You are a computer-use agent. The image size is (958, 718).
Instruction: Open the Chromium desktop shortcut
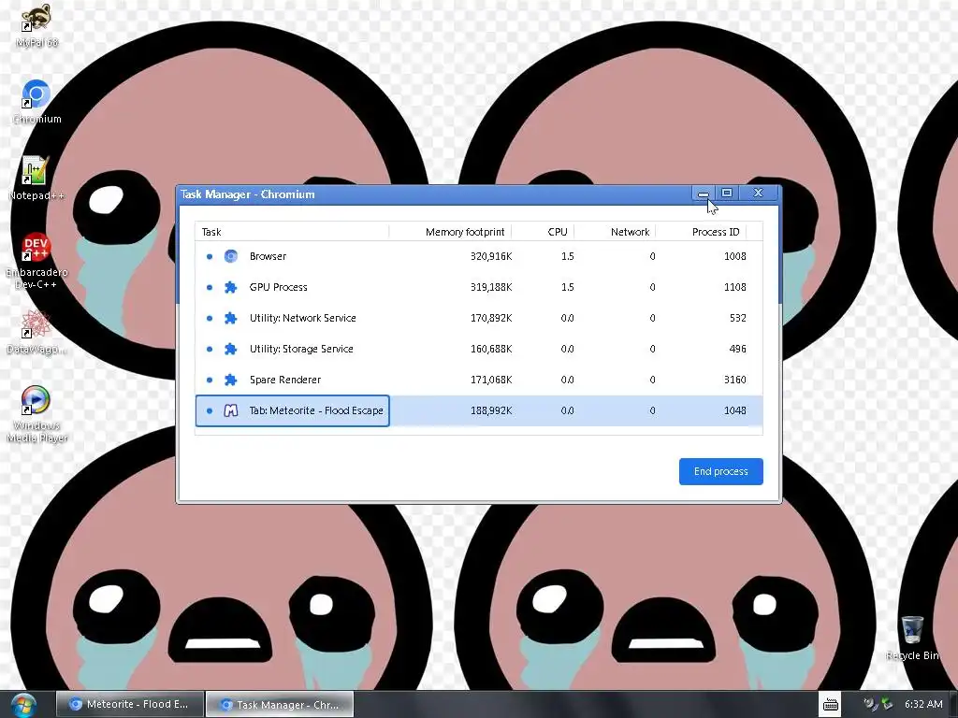coord(36,101)
